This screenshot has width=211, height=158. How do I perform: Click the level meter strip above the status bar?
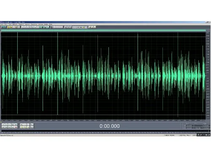(x=105, y=131)
